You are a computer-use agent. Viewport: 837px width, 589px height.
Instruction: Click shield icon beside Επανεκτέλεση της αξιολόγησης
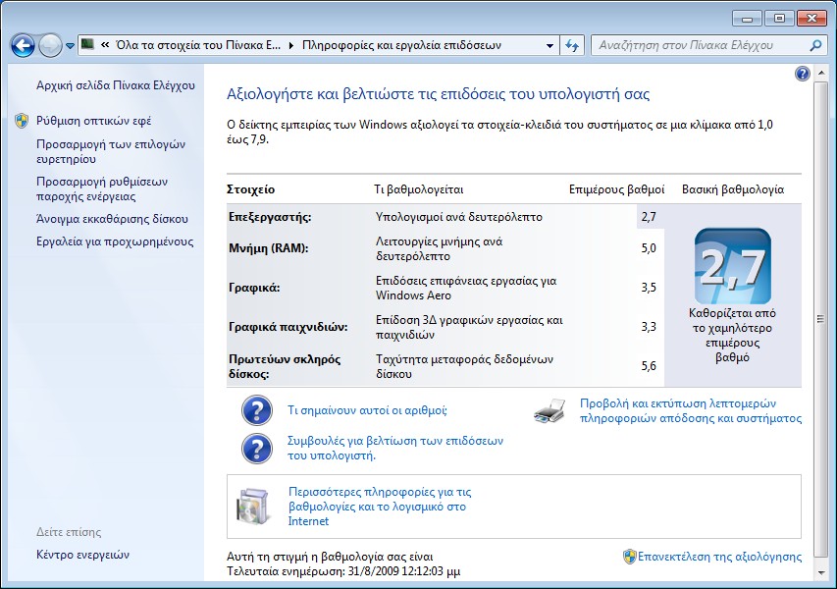coord(630,557)
